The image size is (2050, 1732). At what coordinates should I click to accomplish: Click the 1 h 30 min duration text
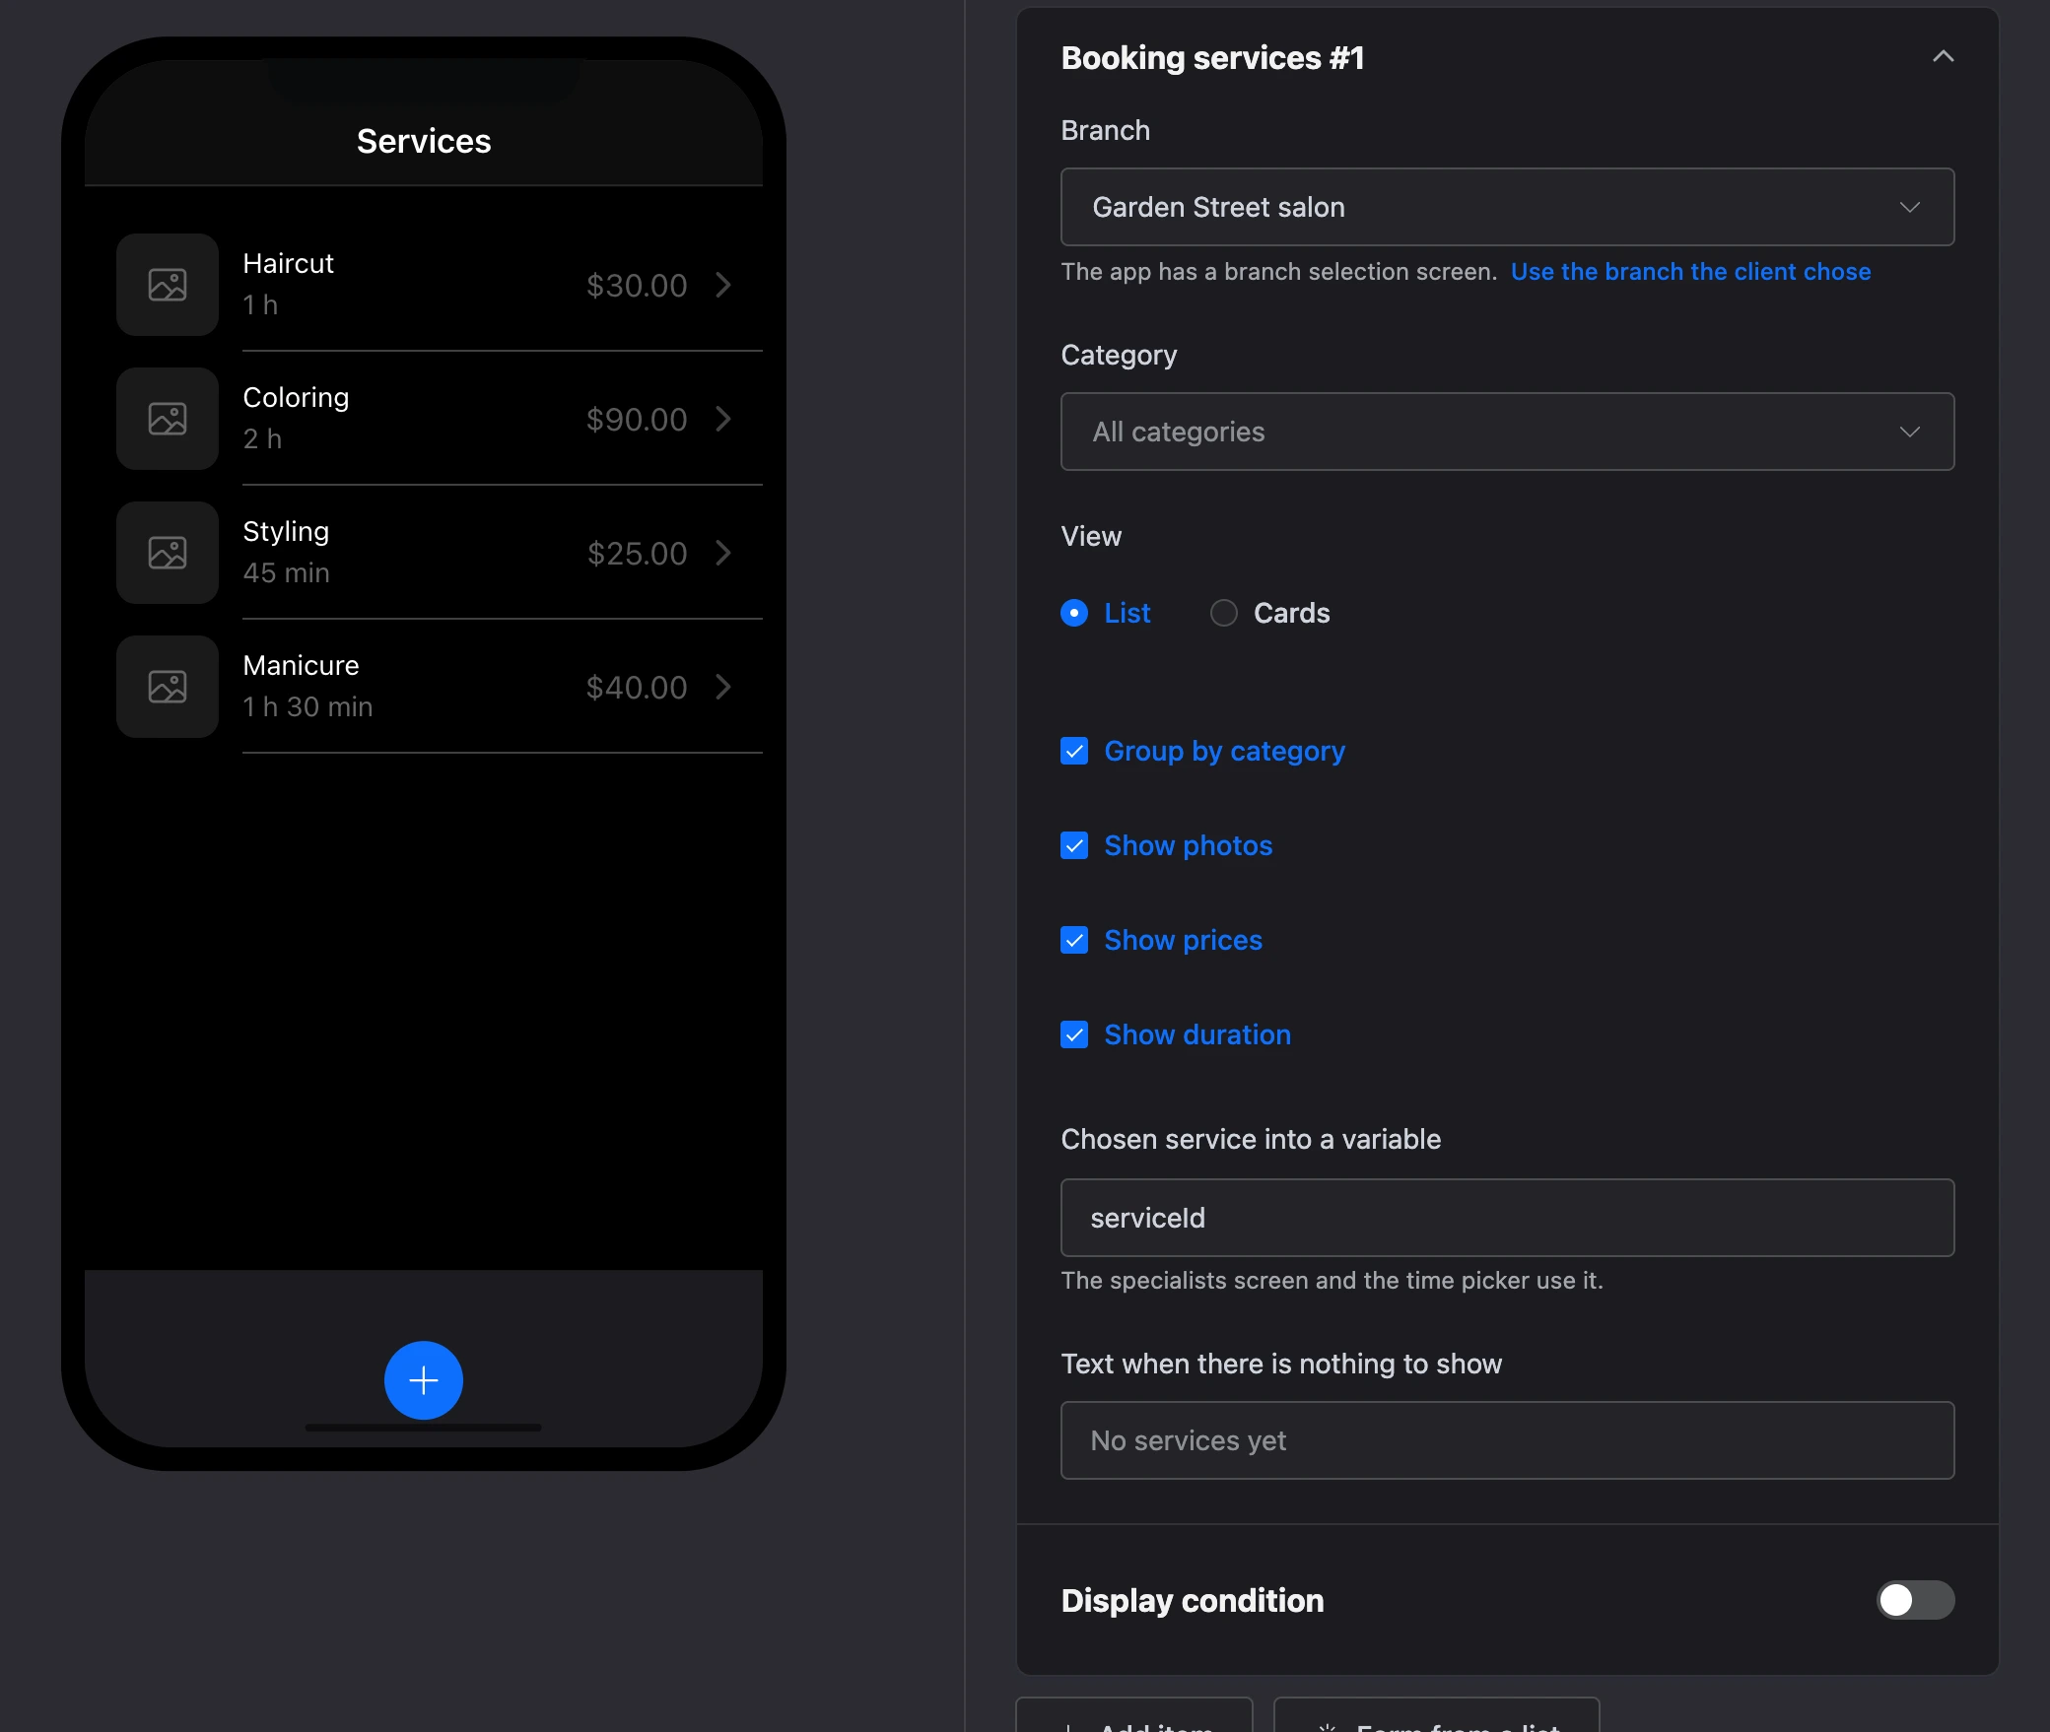point(307,706)
